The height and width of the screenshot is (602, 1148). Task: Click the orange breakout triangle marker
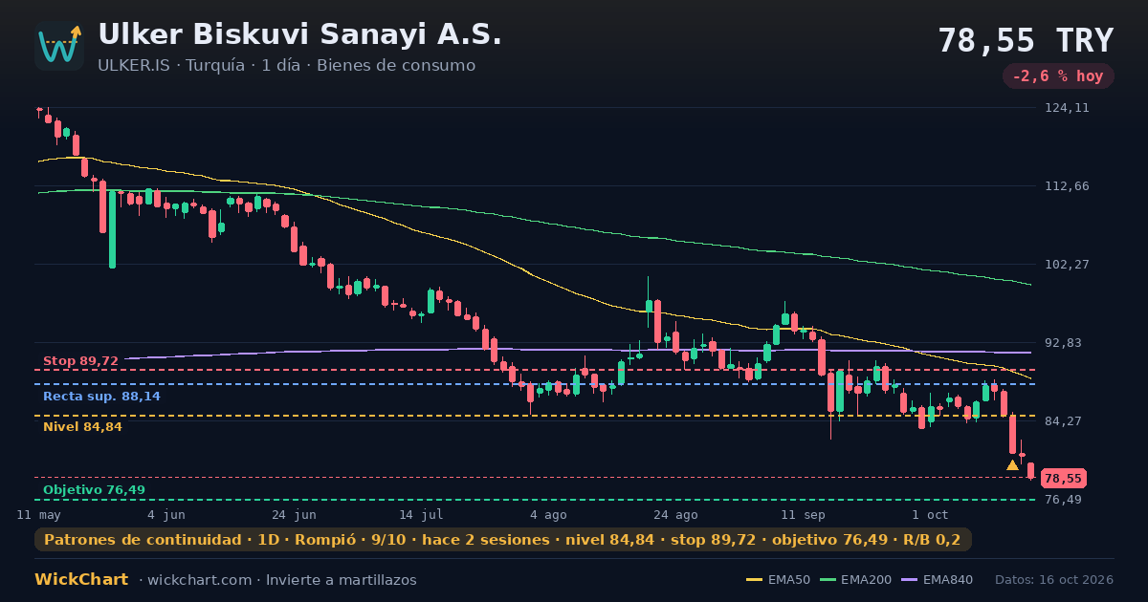pyautogui.click(x=1012, y=465)
